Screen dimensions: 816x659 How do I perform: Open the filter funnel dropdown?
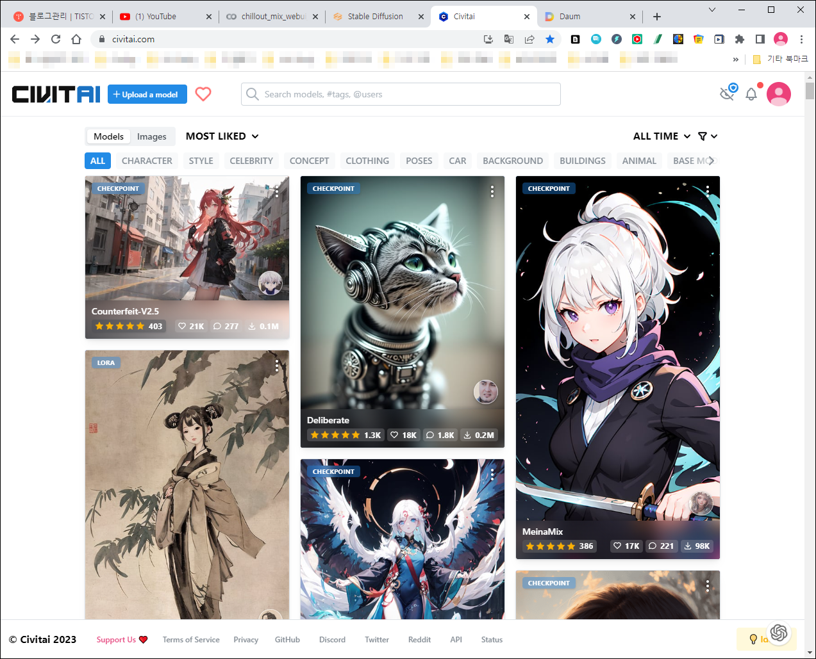[708, 136]
